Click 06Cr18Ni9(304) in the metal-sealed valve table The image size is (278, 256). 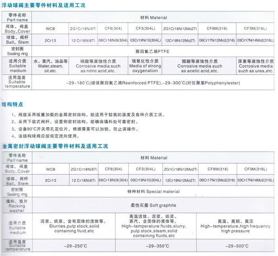113,180
